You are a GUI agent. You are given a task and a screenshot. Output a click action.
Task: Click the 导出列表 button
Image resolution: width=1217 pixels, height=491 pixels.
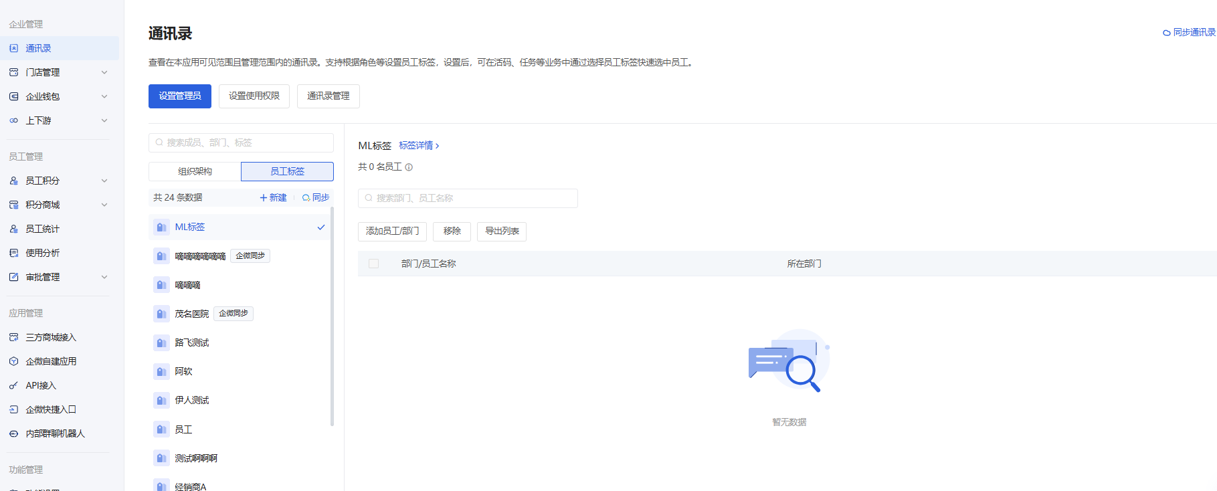(502, 231)
